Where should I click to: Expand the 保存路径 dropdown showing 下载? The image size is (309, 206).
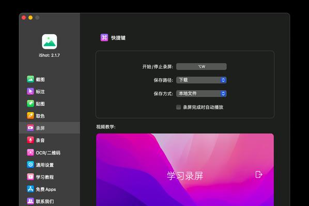coord(201,80)
